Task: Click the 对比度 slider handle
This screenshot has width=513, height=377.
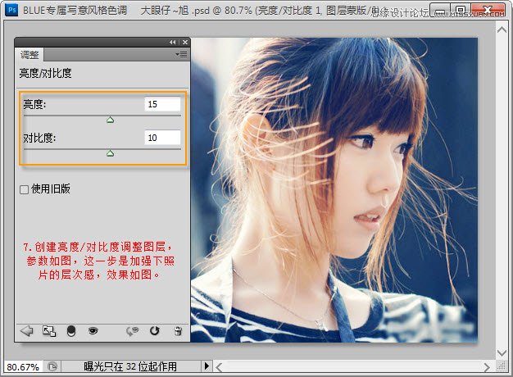Action: (110, 152)
